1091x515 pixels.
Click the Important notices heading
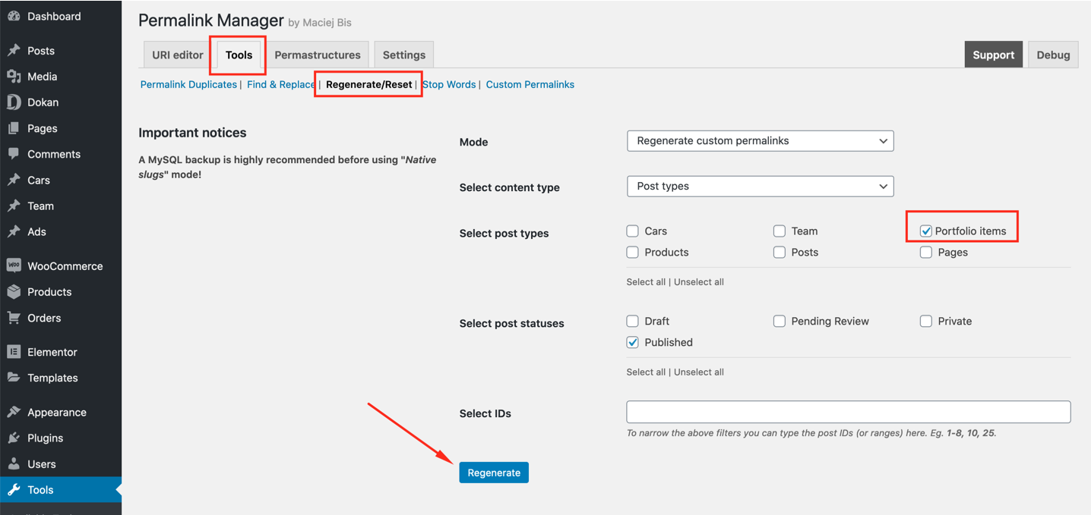click(192, 133)
